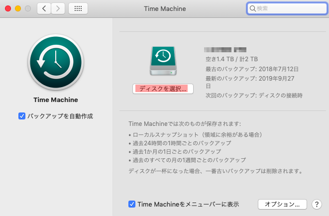Click the Time Machine label under the icon
Viewport: 329px width, 216px height.
tap(56, 100)
